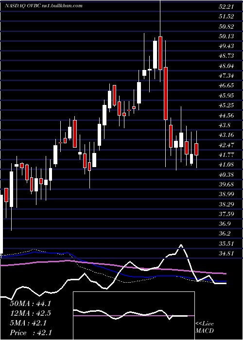This screenshot has height=340, width=243.
Task: Click the MACD inset chart panel
Action: (134, 316)
